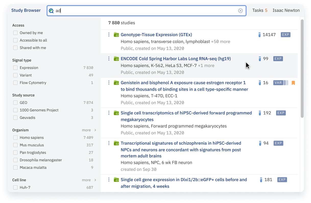Open the three-dot menu for schizophrenia signatures study

coord(109,143)
